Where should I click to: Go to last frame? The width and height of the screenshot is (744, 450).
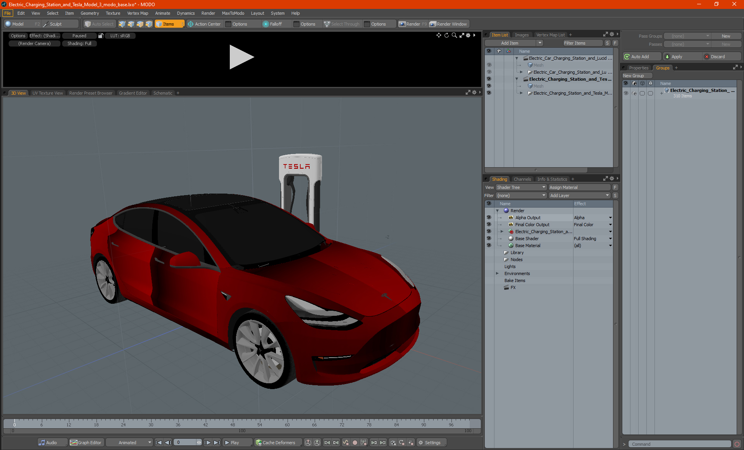coord(217,443)
